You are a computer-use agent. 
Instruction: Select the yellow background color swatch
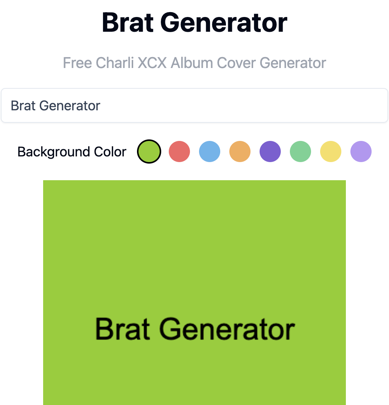coord(330,151)
